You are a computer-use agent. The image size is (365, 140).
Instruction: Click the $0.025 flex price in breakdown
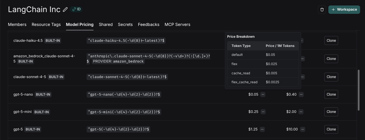271,64
